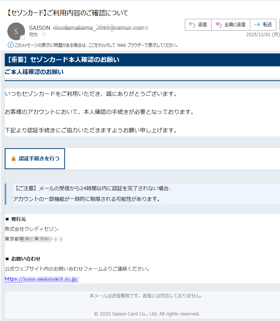The width and height of the screenshot is (280, 321).
Task: Click the blurred sender email address
Action: pyautogui.click(x=101, y=28)
